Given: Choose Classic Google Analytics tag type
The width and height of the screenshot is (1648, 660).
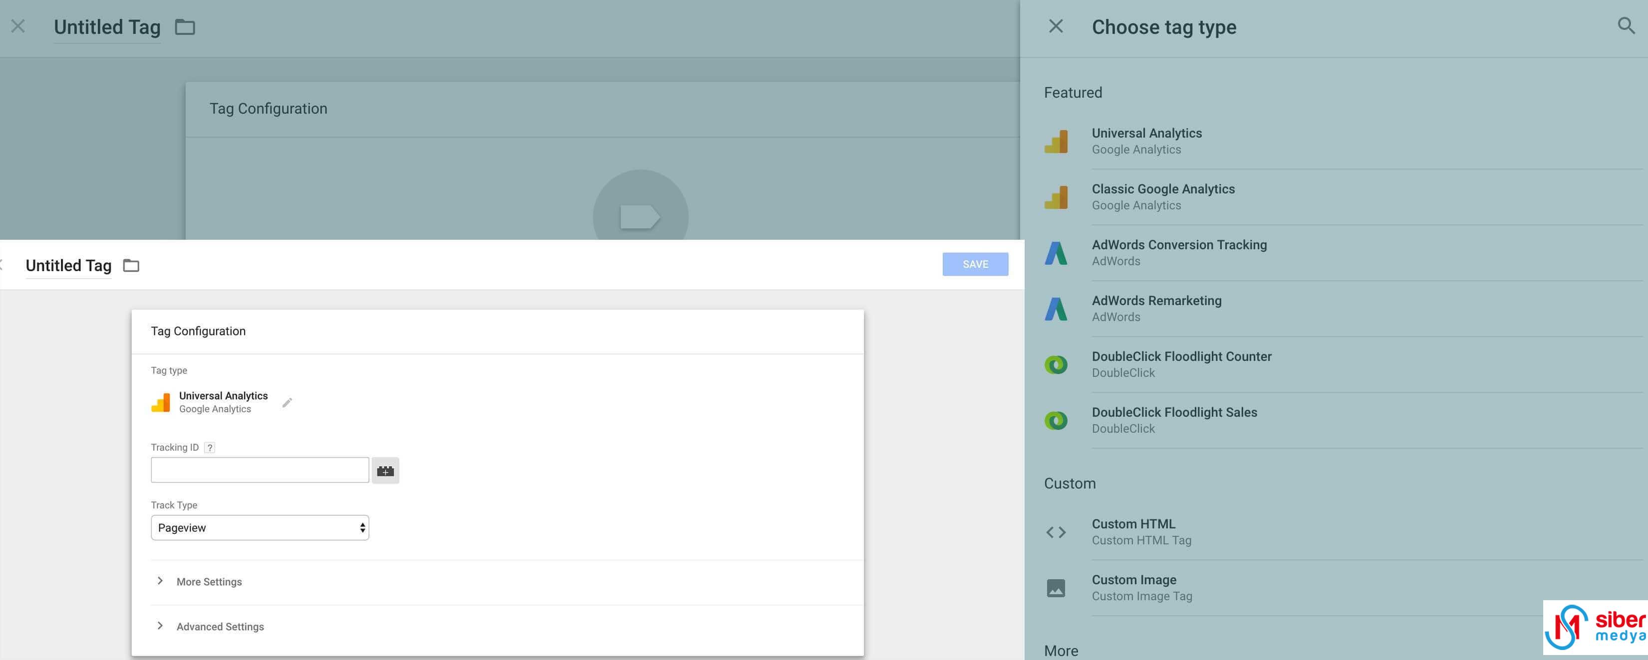Looking at the screenshot, I should 1344,197.
